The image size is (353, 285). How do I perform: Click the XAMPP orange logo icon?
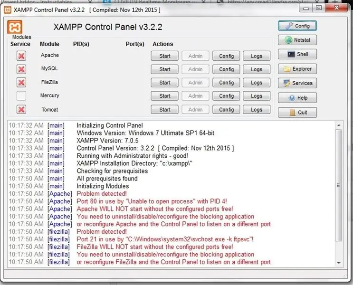coord(15,27)
